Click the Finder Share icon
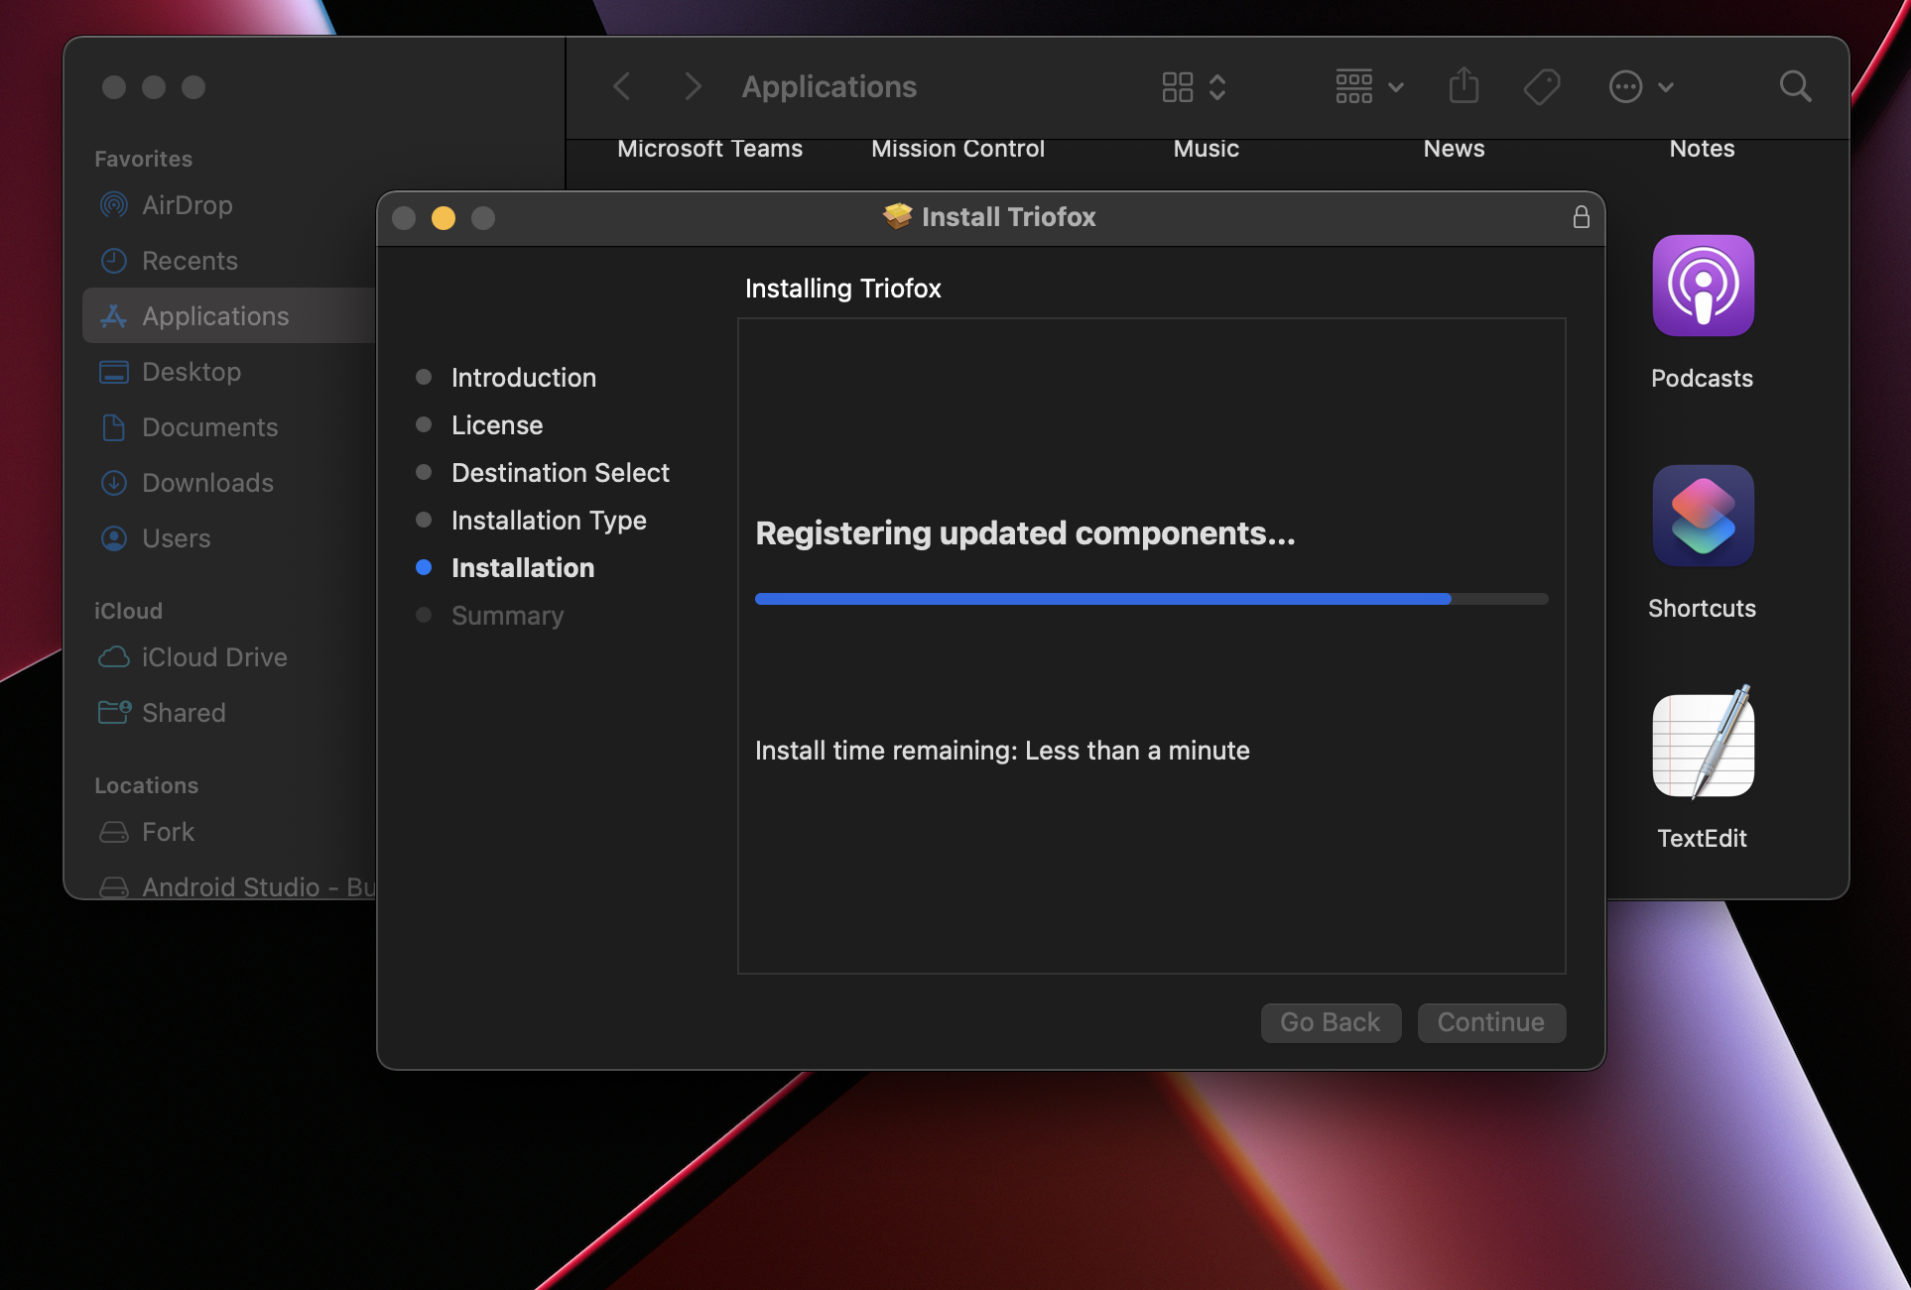1911x1290 pixels. pyautogui.click(x=1464, y=85)
